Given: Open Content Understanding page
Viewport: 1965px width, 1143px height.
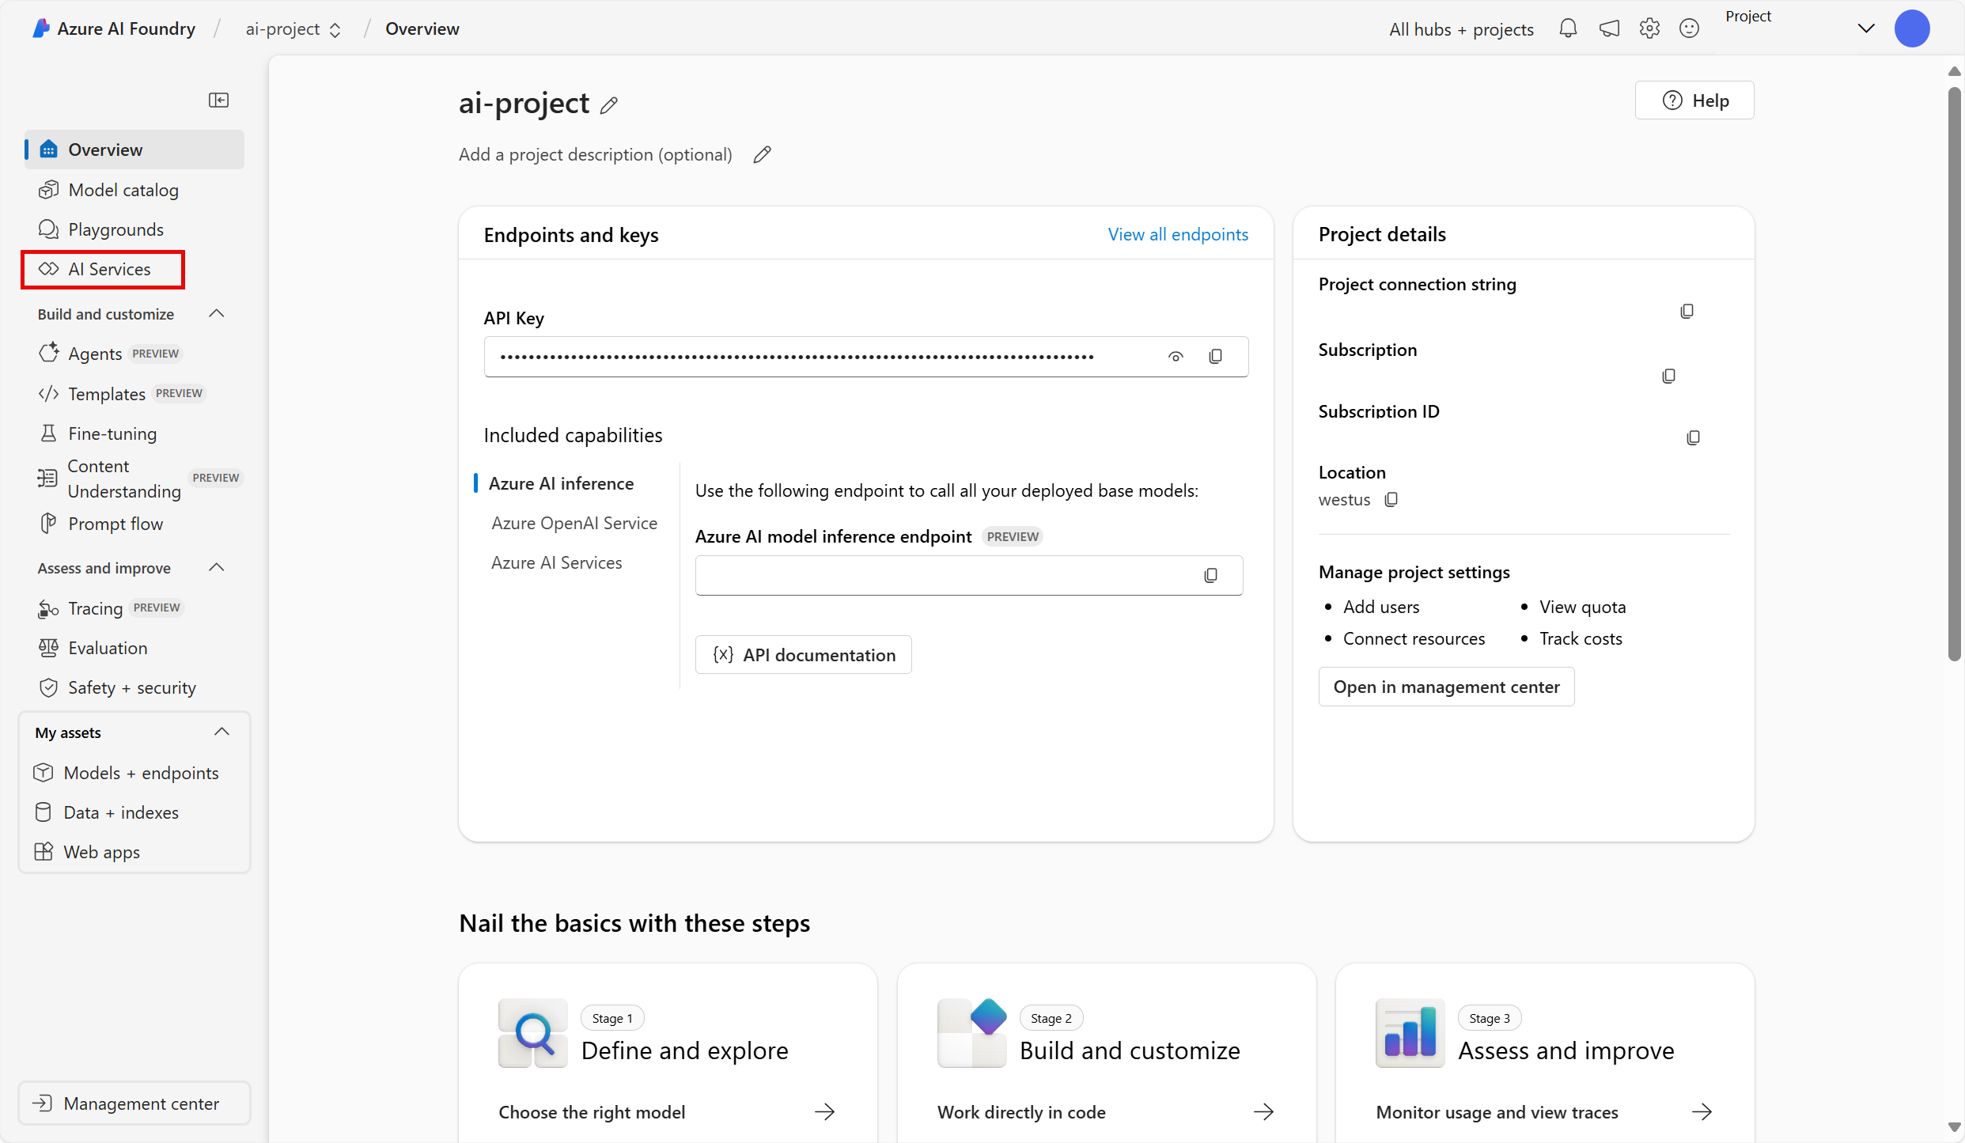Looking at the screenshot, I should point(124,479).
